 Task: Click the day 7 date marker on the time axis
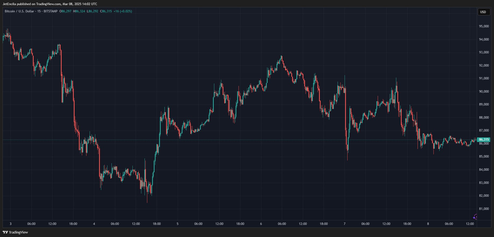pyautogui.click(x=344, y=224)
